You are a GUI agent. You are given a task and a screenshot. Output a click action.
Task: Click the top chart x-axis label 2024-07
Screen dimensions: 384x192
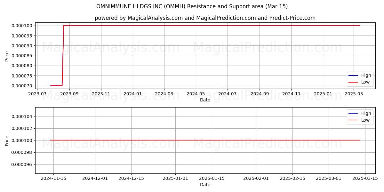[228, 94]
